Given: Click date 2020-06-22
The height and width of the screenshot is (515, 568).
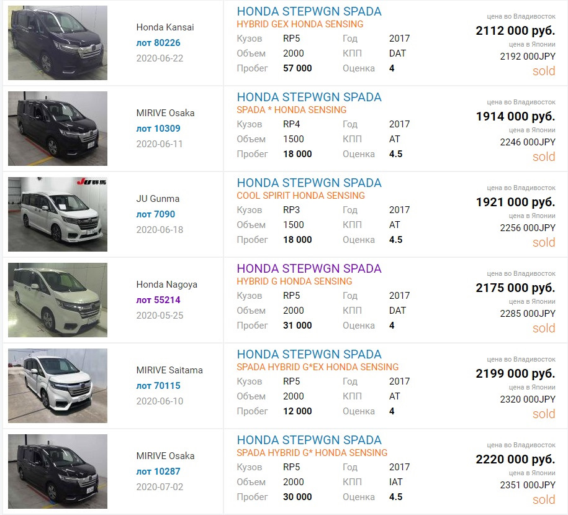Looking at the screenshot, I should point(160,58).
